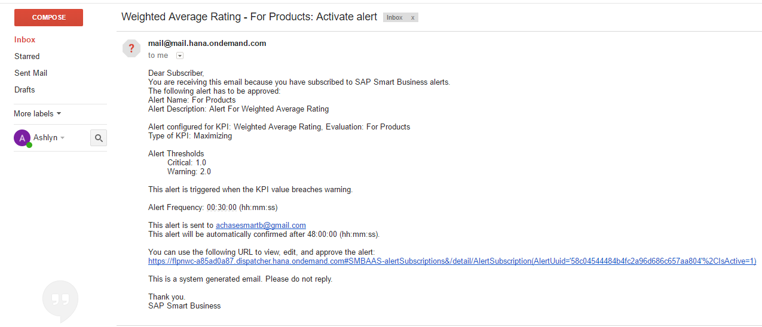
Task: Open the Drafts folder
Action: point(25,90)
